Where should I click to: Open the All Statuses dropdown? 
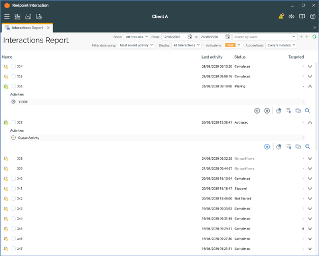pos(137,37)
